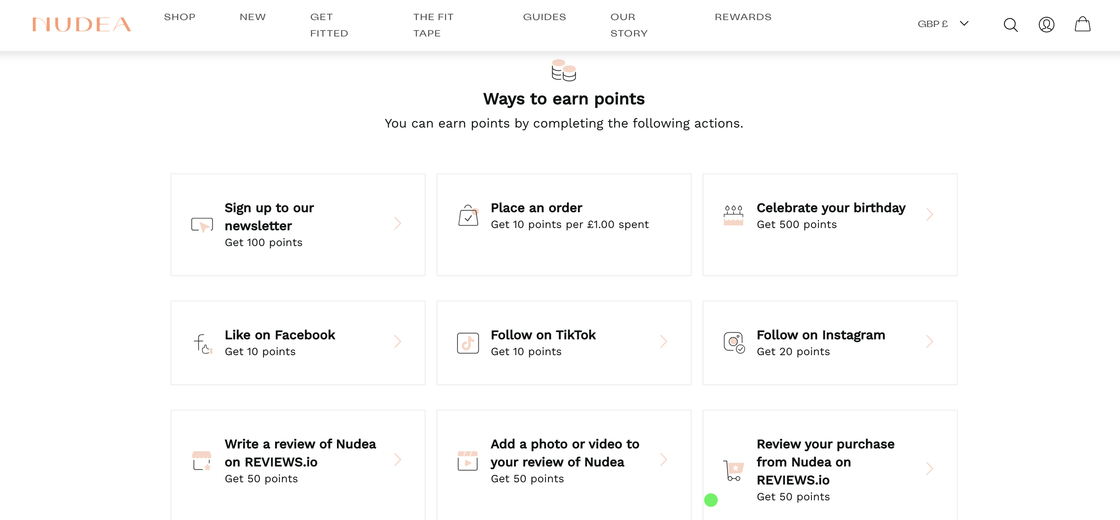The image size is (1120, 520).
Task: Open the account profile icon
Action: point(1046,25)
